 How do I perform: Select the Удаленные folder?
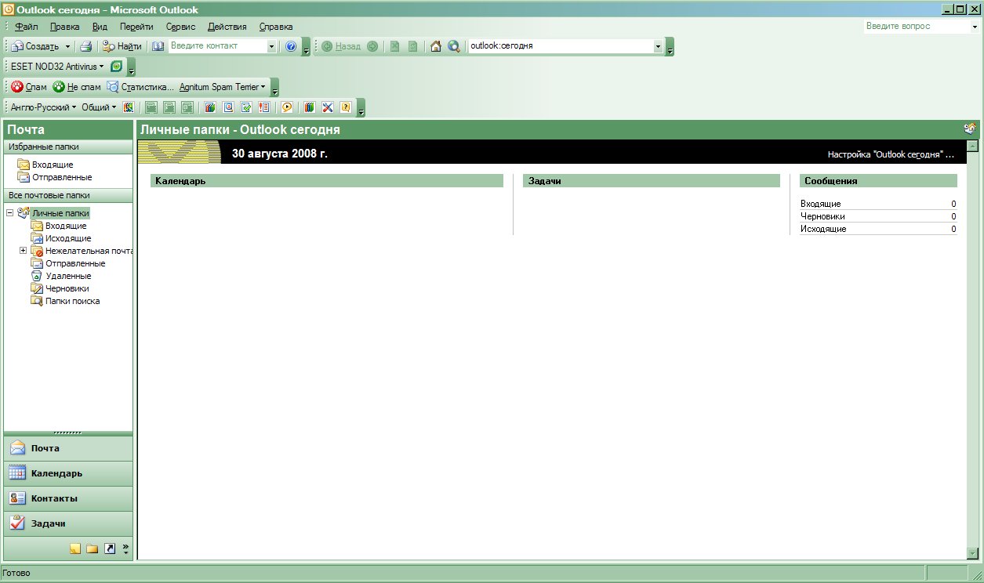pyautogui.click(x=68, y=276)
